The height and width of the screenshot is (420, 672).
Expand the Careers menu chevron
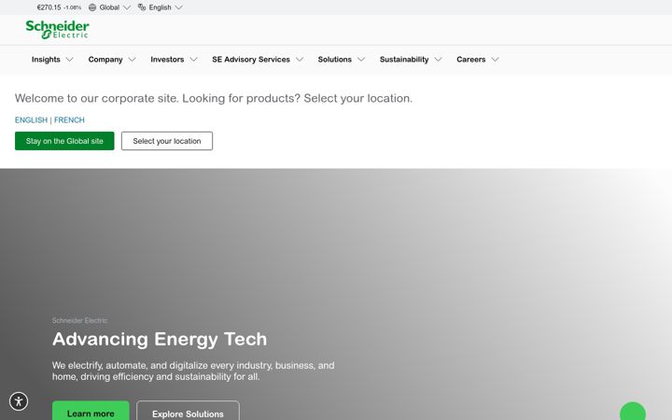495,60
